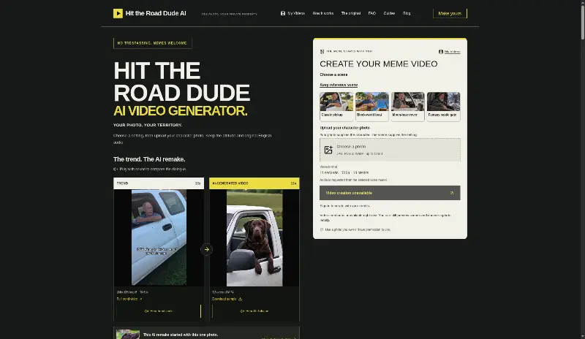585x339 pixels.
Task: Open the Blog nav item
Action: coord(407,13)
